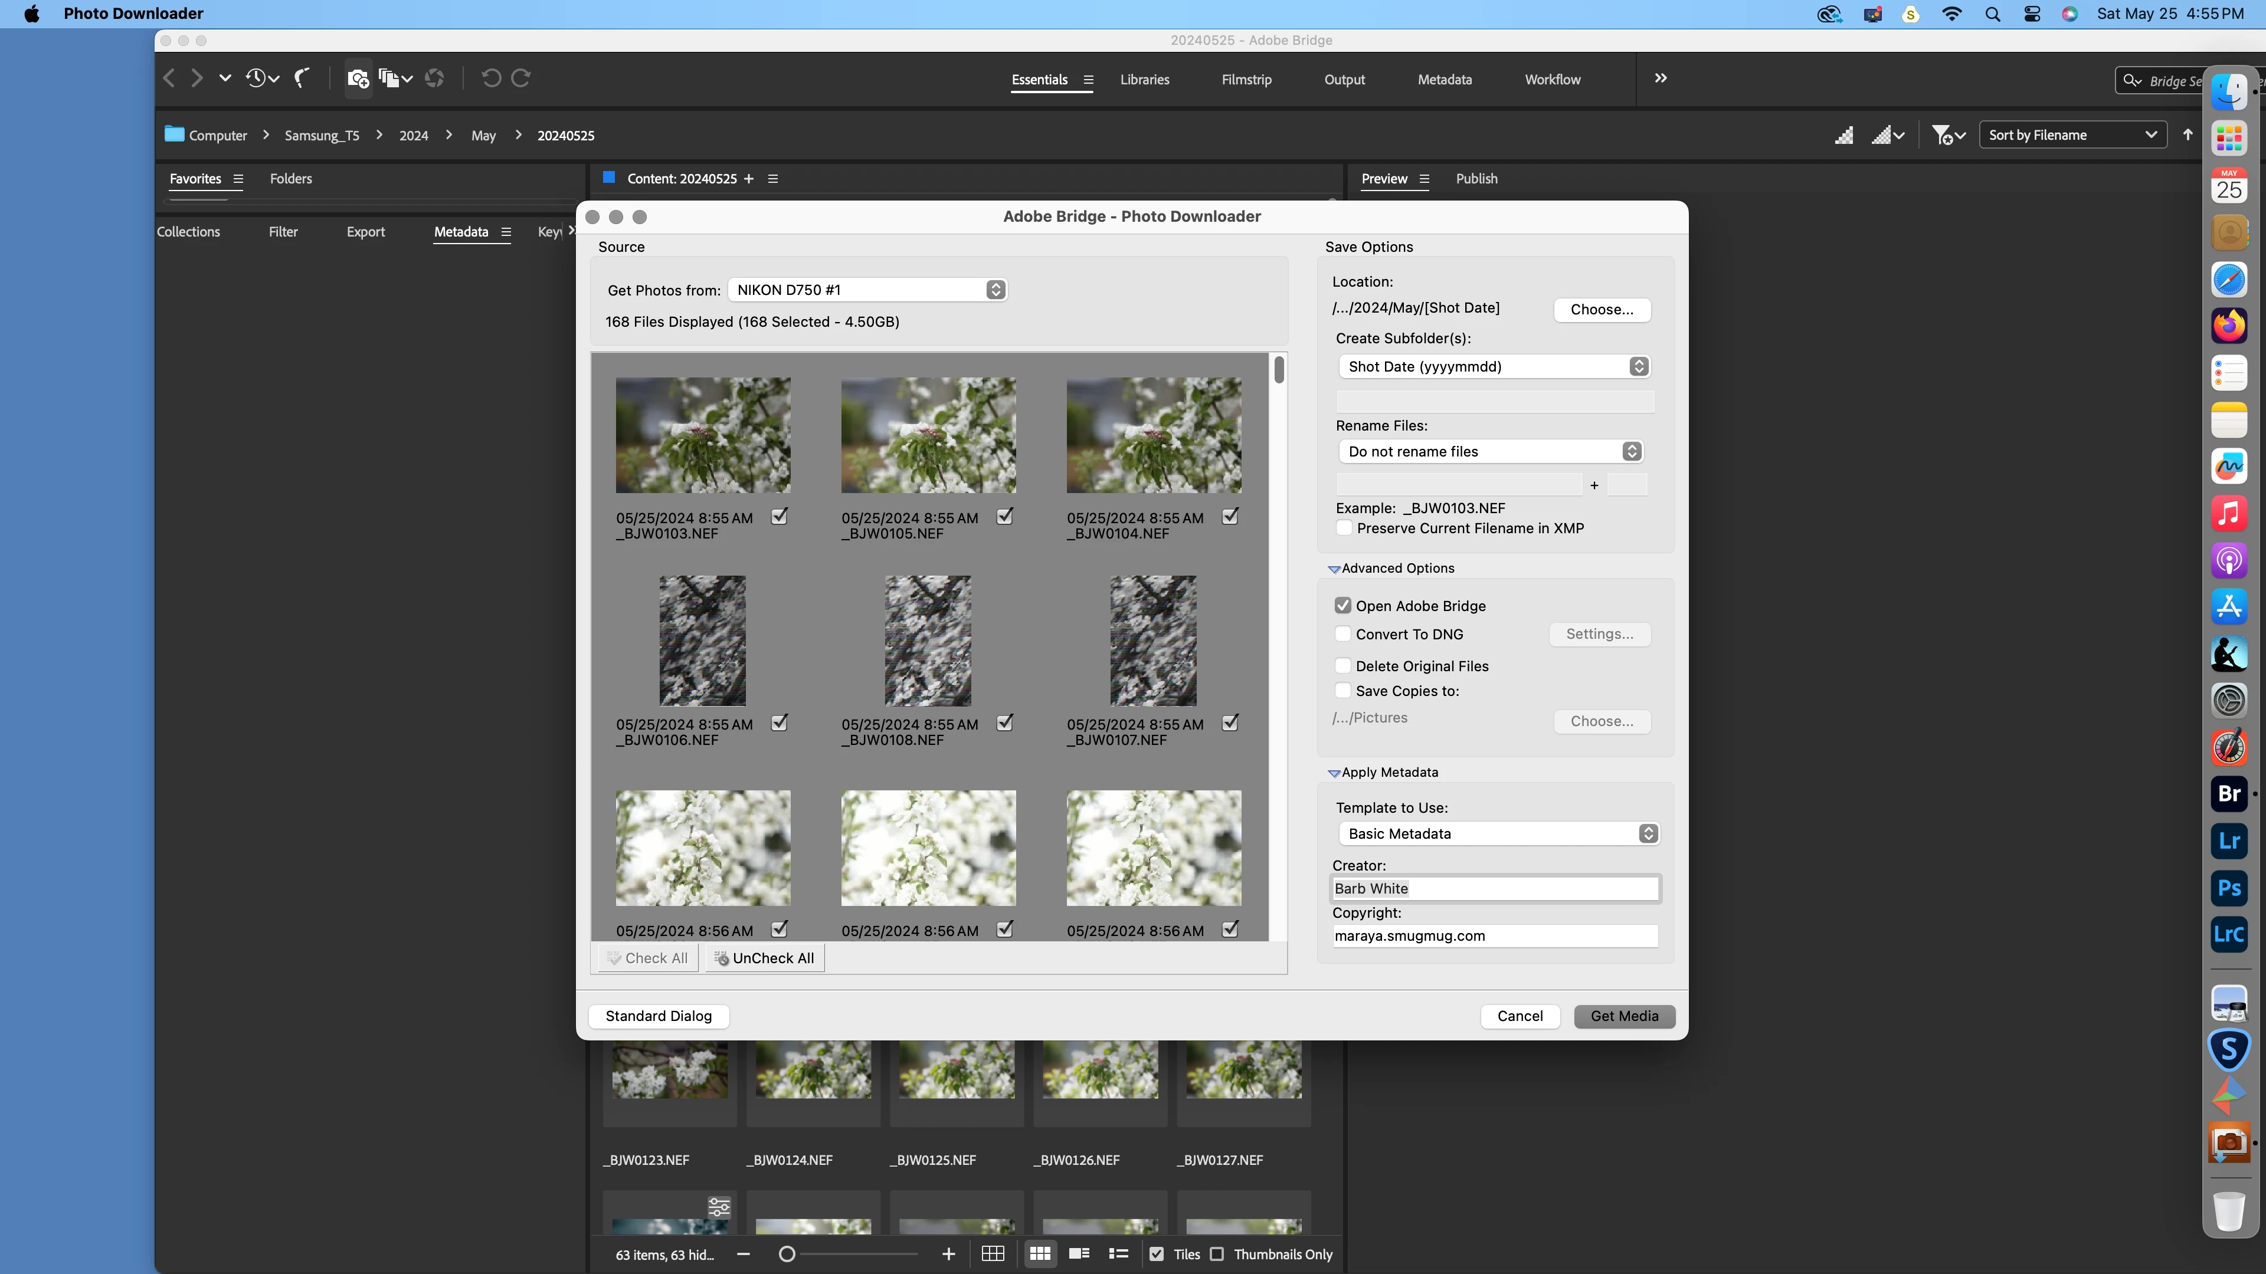Click the boomerang return icon in toolbar

[x=302, y=78]
